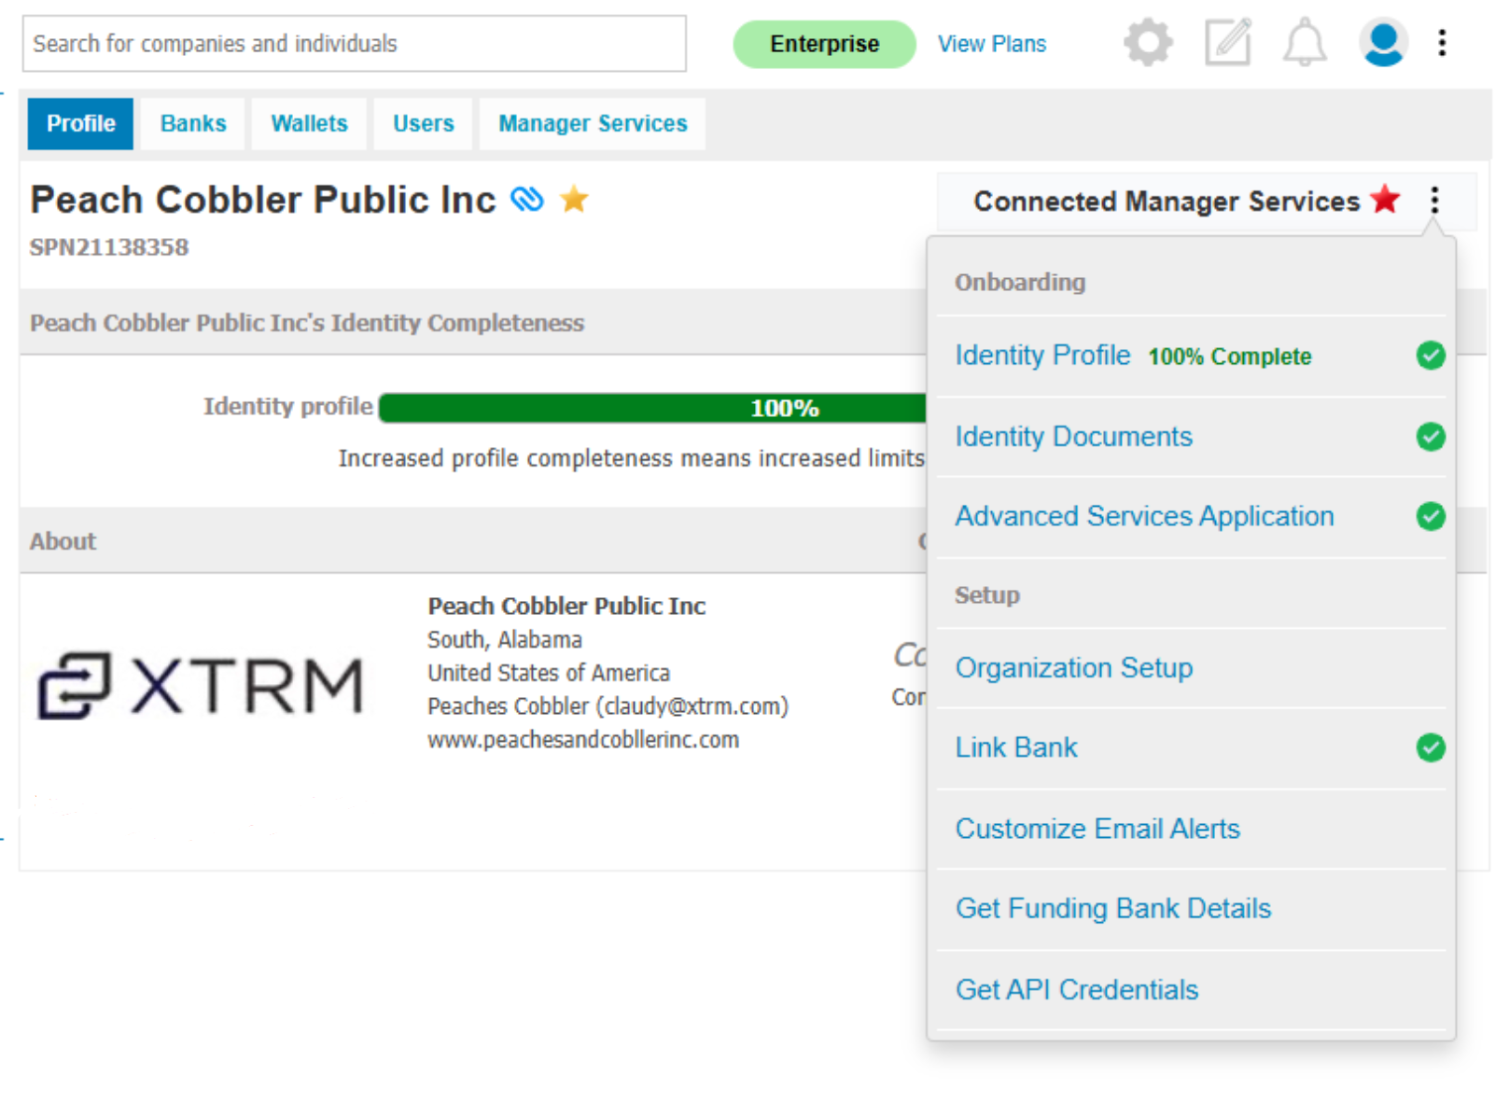Switch to the Banks tab
Image resolution: width=1509 pixels, height=1103 pixels.
(193, 124)
